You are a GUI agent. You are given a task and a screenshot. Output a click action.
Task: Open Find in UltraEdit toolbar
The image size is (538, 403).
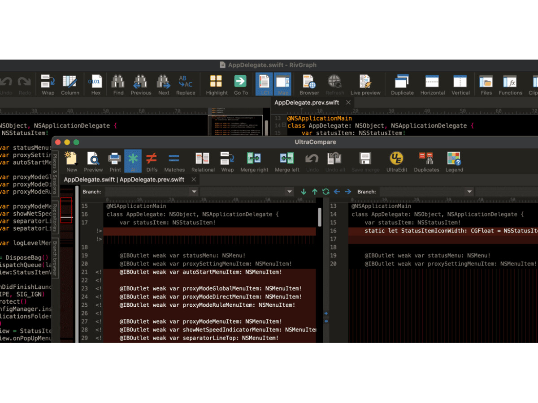pyautogui.click(x=118, y=84)
